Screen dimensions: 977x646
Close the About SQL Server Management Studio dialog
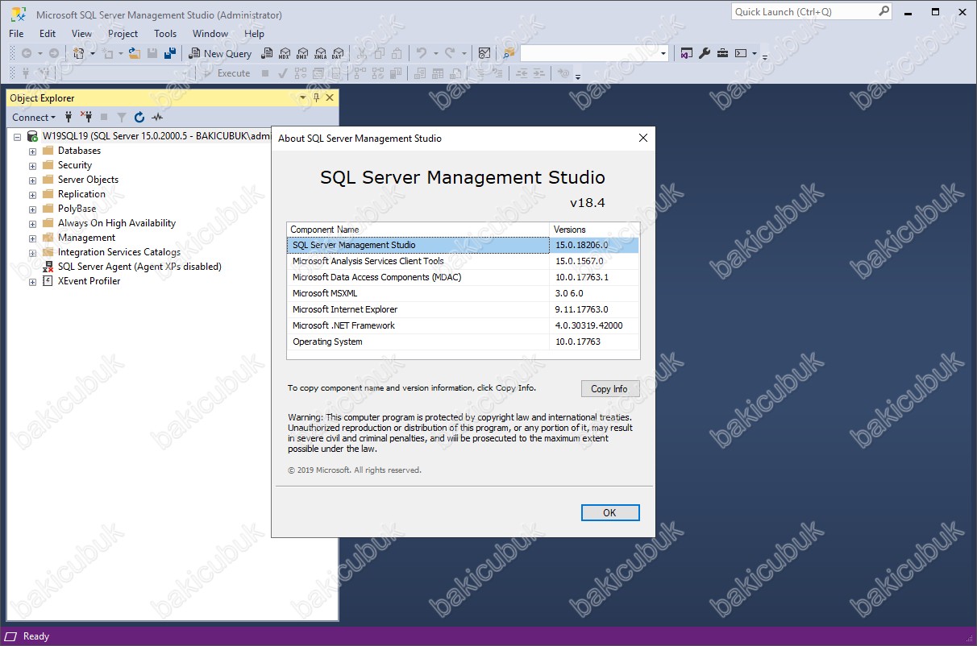[643, 138]
